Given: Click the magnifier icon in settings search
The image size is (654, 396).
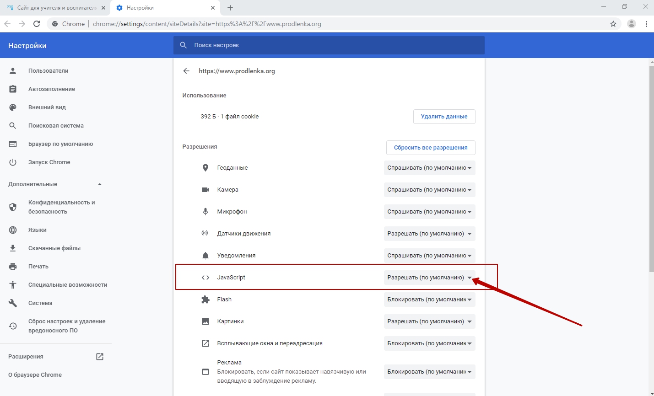Looking at the screenshot, I should [x=184, y=45].
